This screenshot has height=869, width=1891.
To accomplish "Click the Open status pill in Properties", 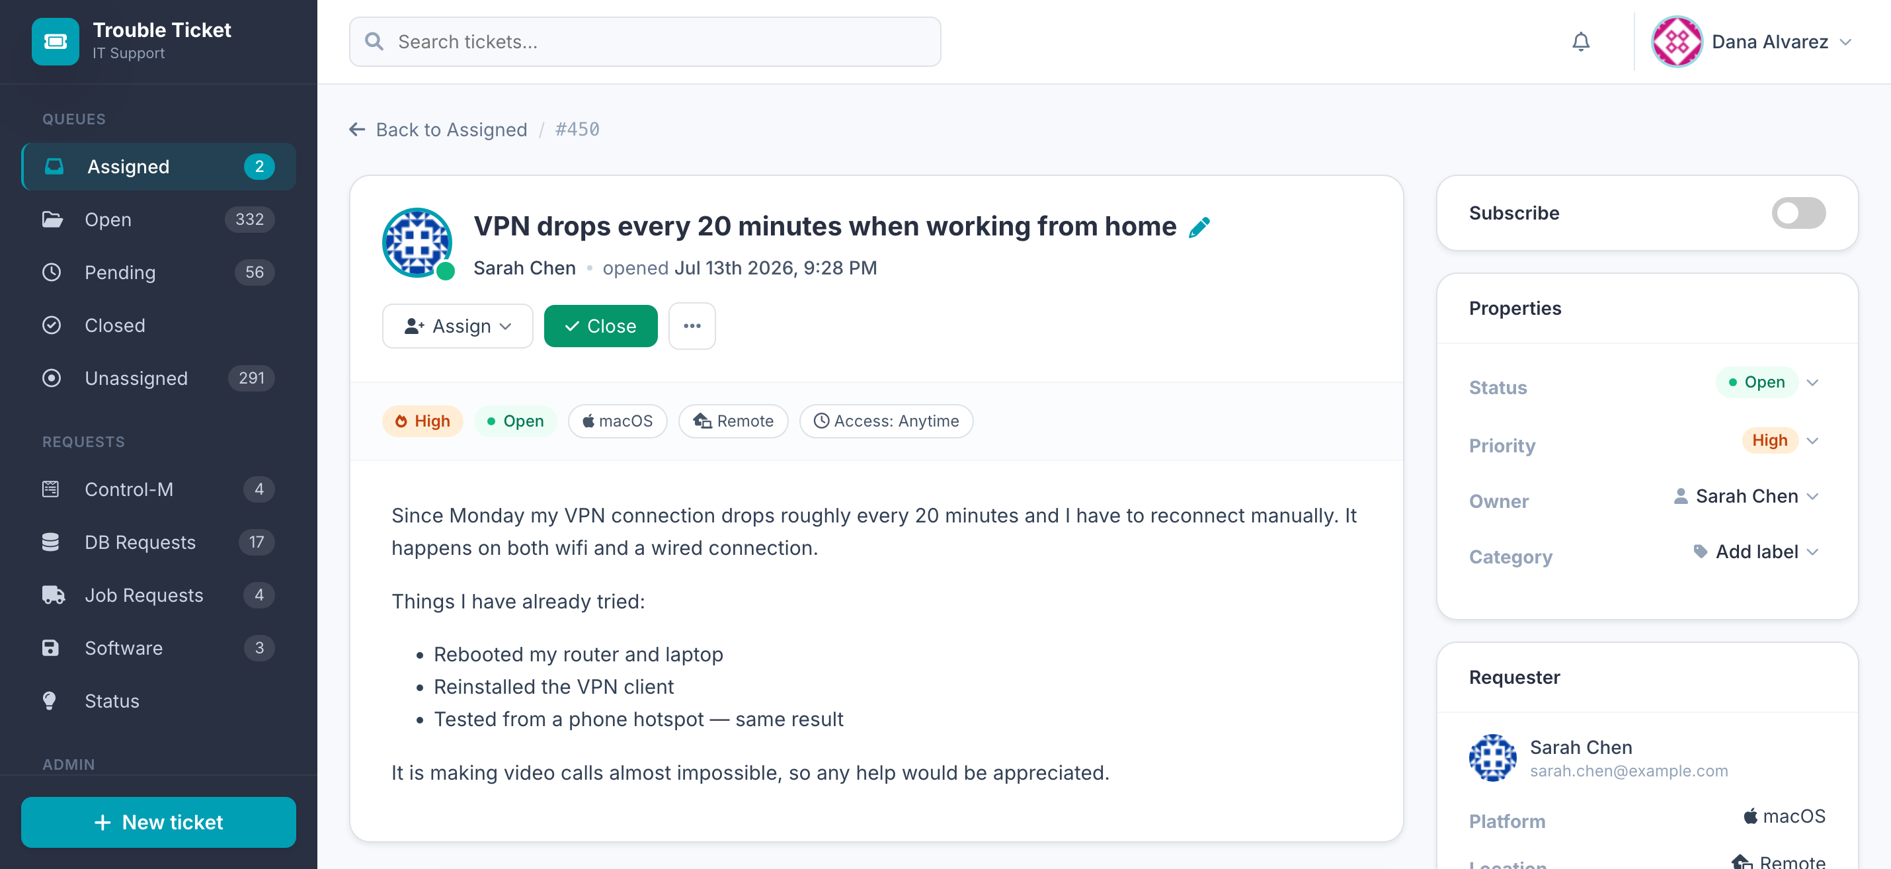I will click(1757, 382).
